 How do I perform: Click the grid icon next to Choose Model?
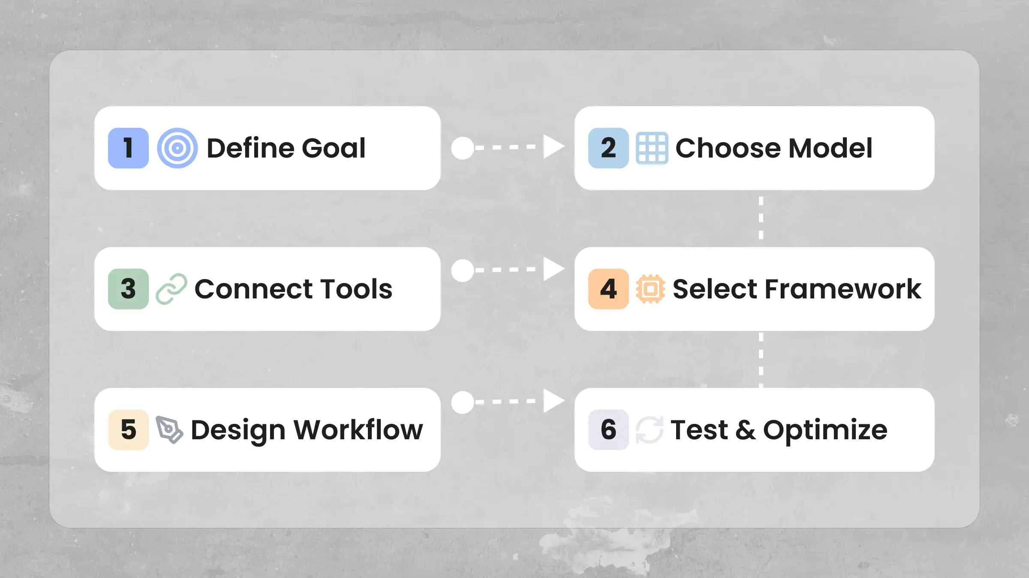(652, 148)
